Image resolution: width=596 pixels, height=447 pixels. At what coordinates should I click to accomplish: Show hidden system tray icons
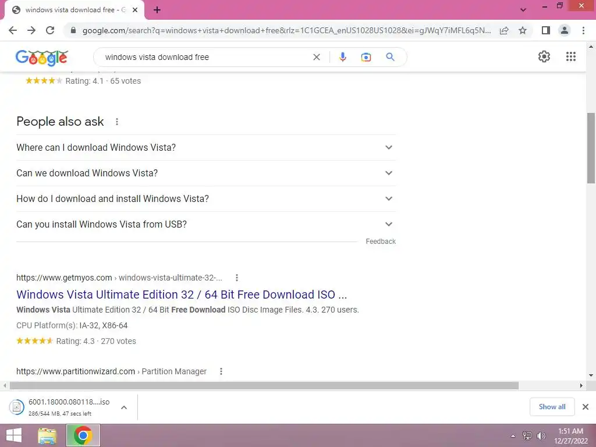tap(513, 436)
